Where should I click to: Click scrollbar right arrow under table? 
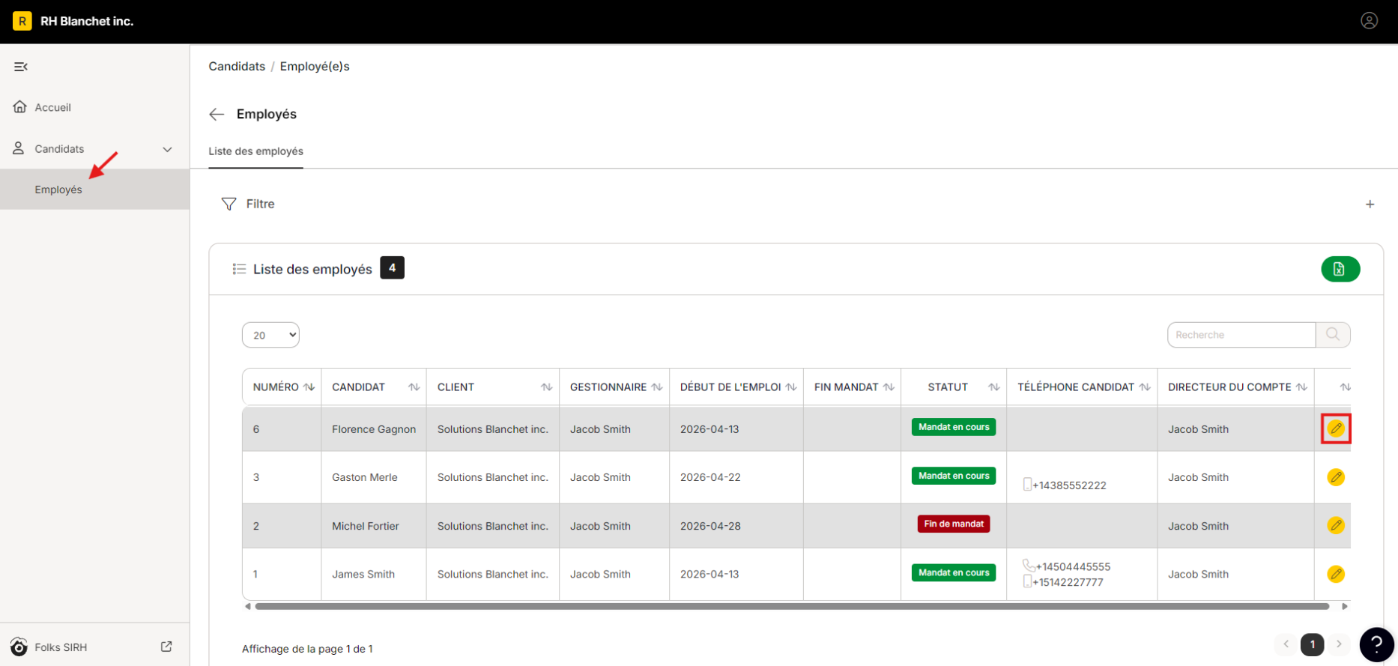[x=1345, y=606]
